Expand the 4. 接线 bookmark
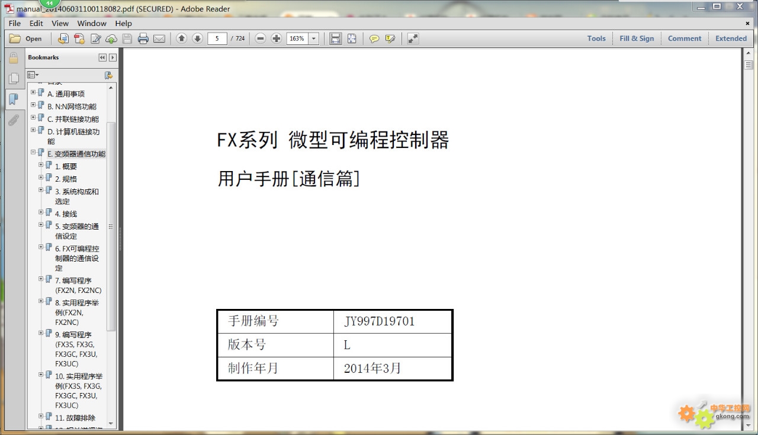Image resolution: width=758 pixels, height=435 pixels. (x=41, y=212)
